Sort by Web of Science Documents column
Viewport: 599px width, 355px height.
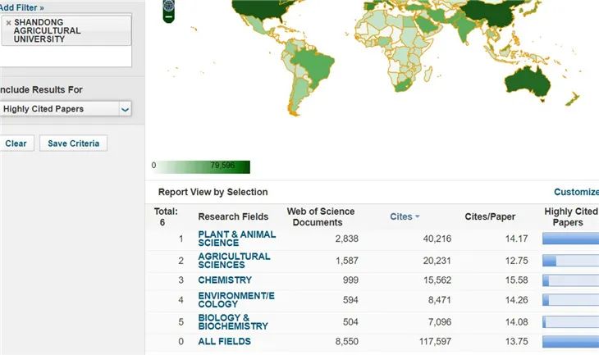pos(321,216)
